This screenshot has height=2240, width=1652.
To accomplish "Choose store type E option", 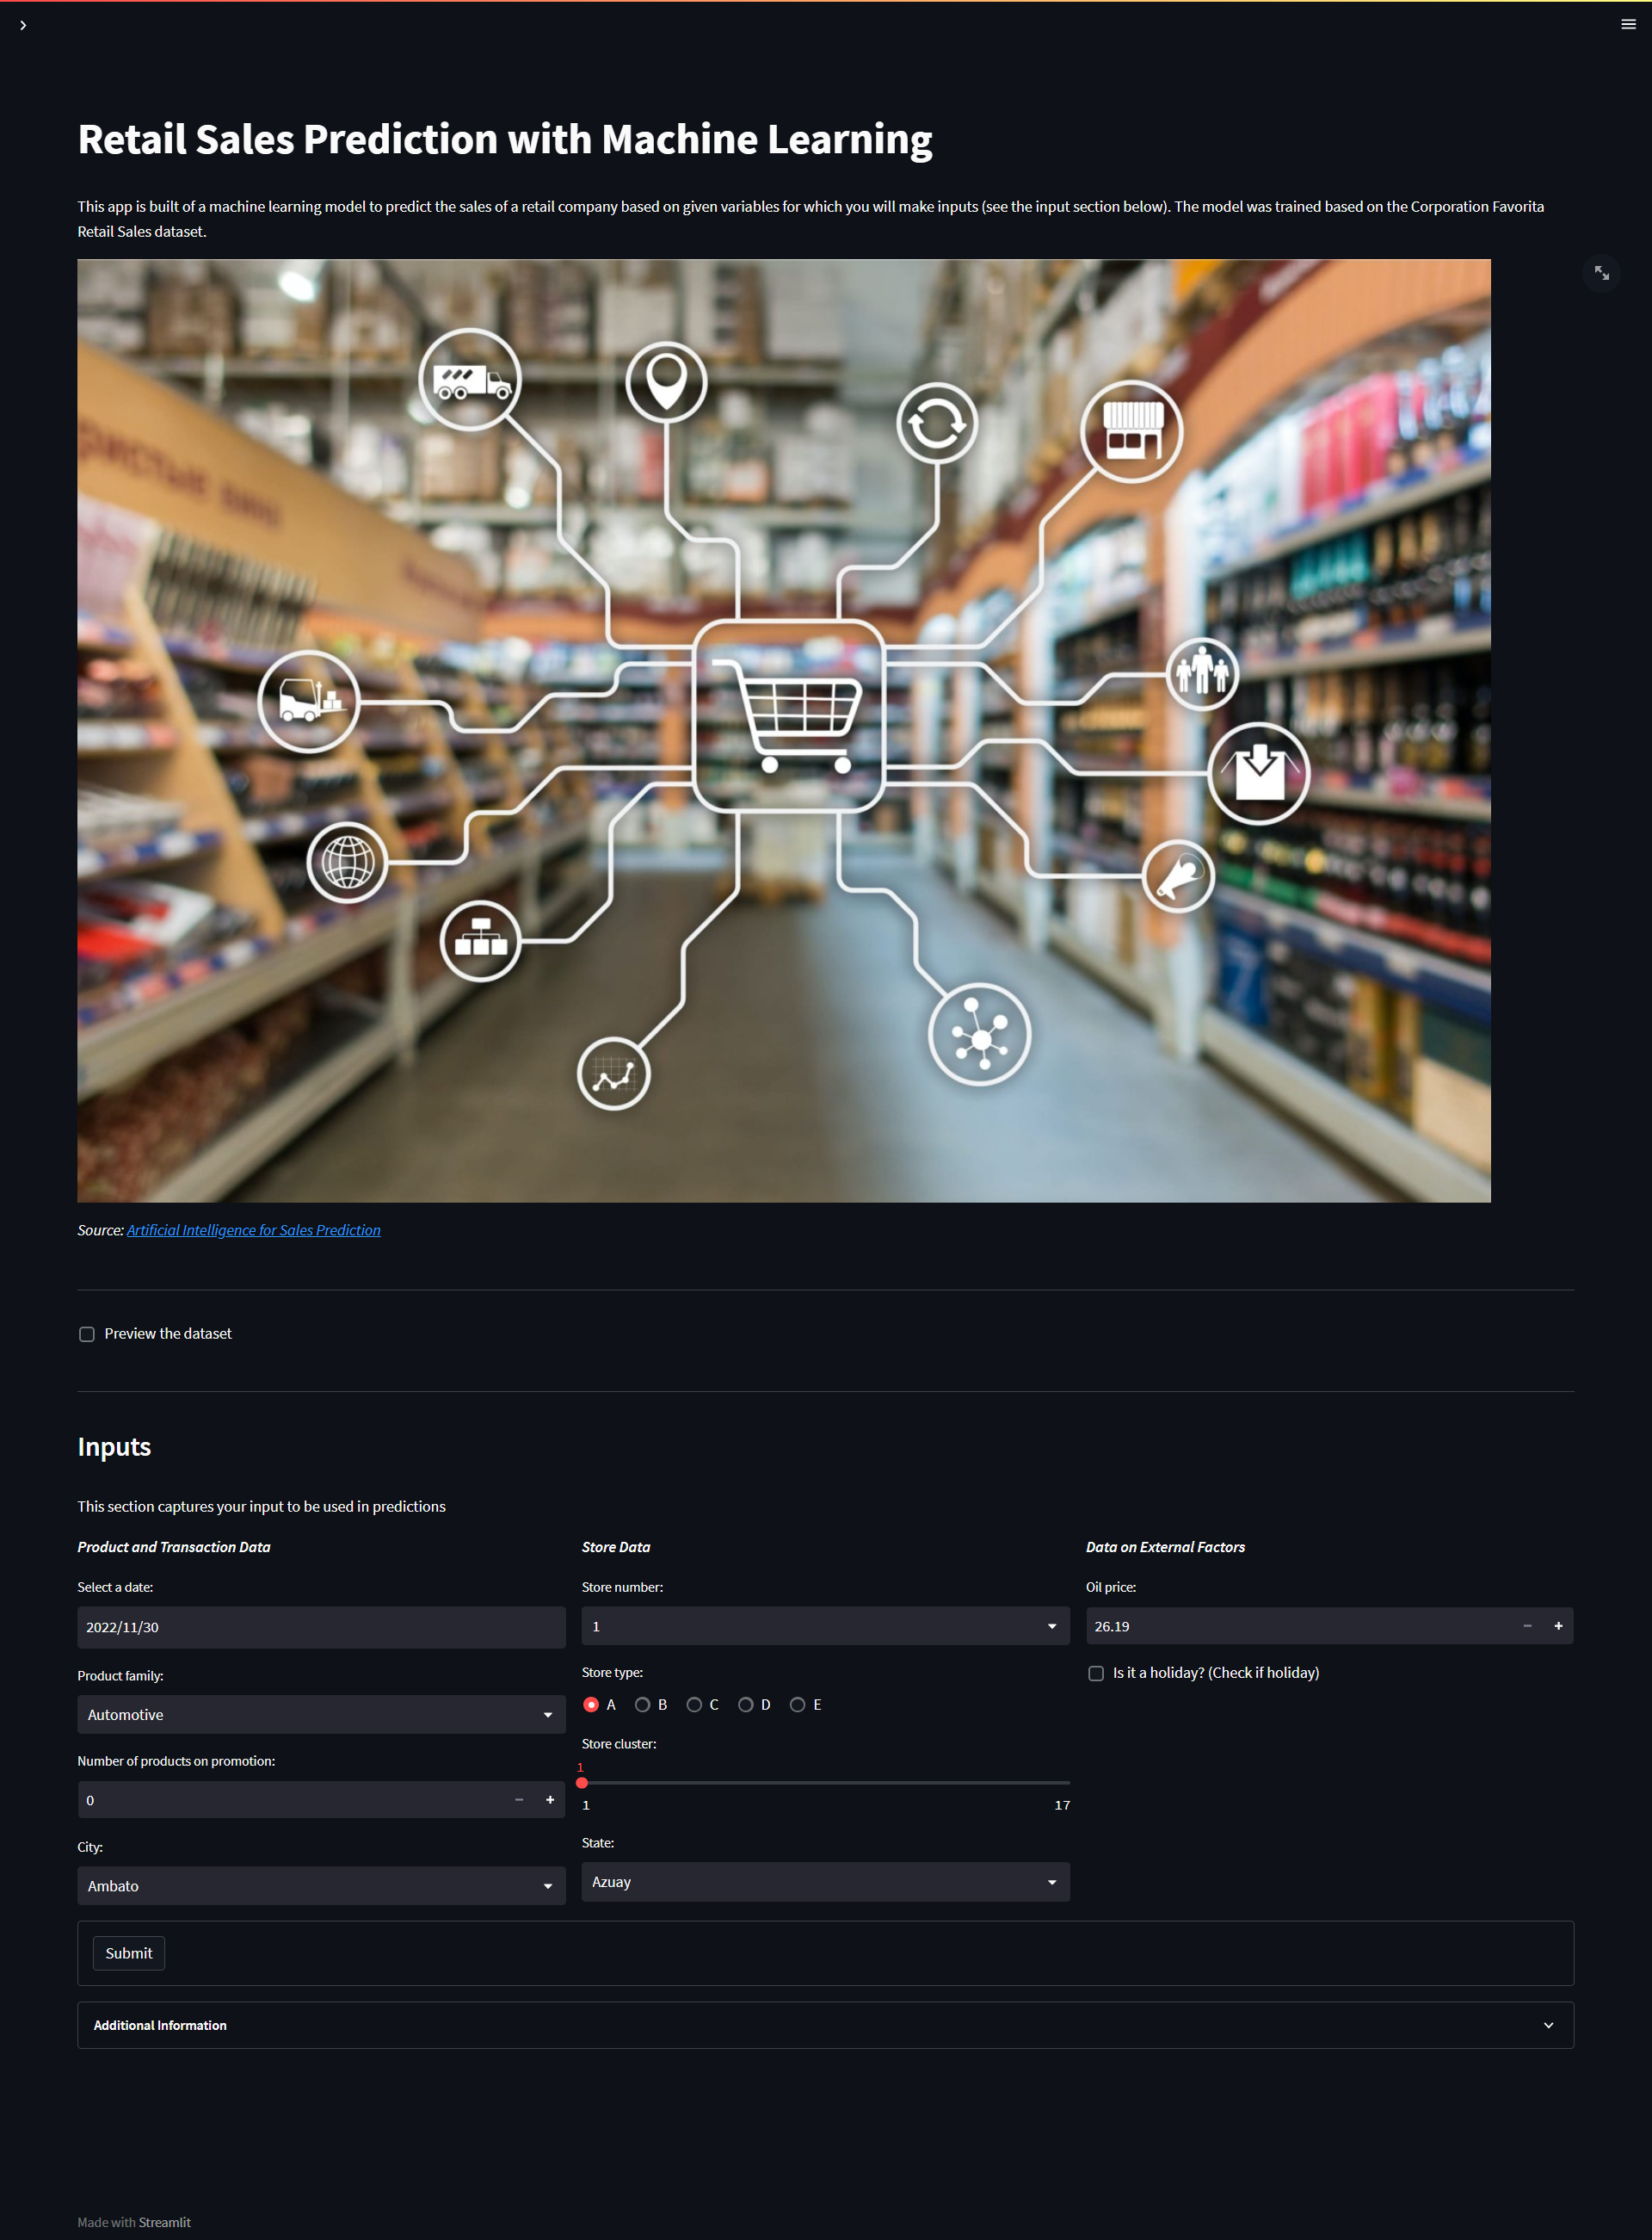I will 798,1705.
